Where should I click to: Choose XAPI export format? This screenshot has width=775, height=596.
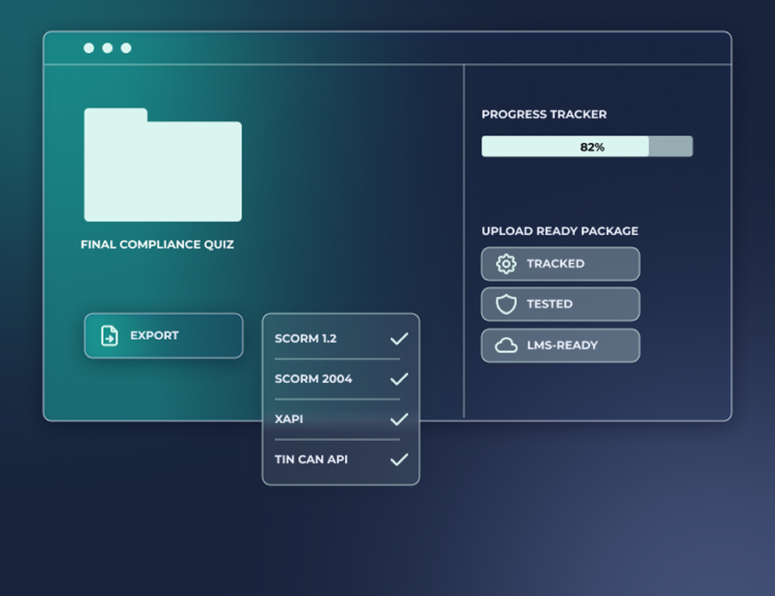(x=289, y=419)
